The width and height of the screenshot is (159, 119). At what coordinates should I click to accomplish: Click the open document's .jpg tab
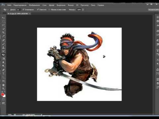(x=18, y=14)
